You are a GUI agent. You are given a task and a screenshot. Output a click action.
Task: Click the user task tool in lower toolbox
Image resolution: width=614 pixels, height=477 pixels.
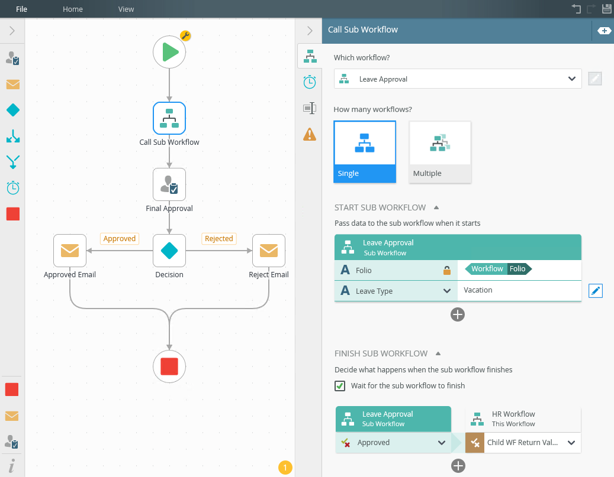11,442
